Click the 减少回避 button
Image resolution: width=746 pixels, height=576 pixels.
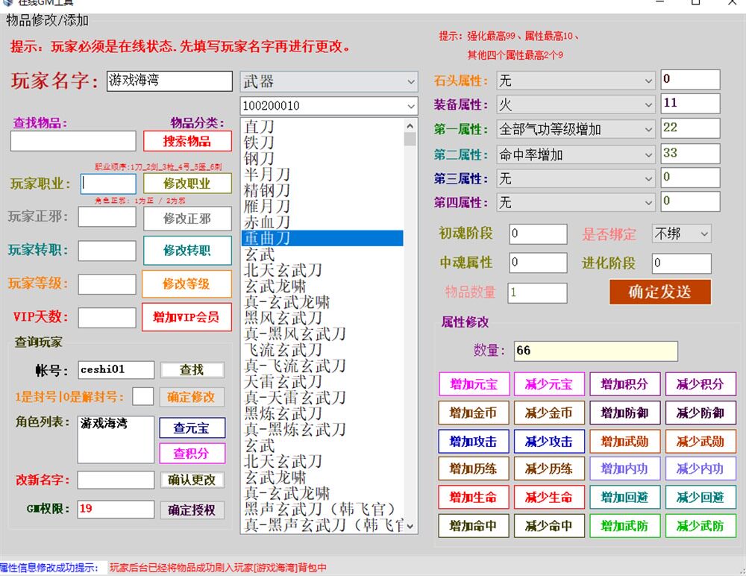tap(700, 498)
